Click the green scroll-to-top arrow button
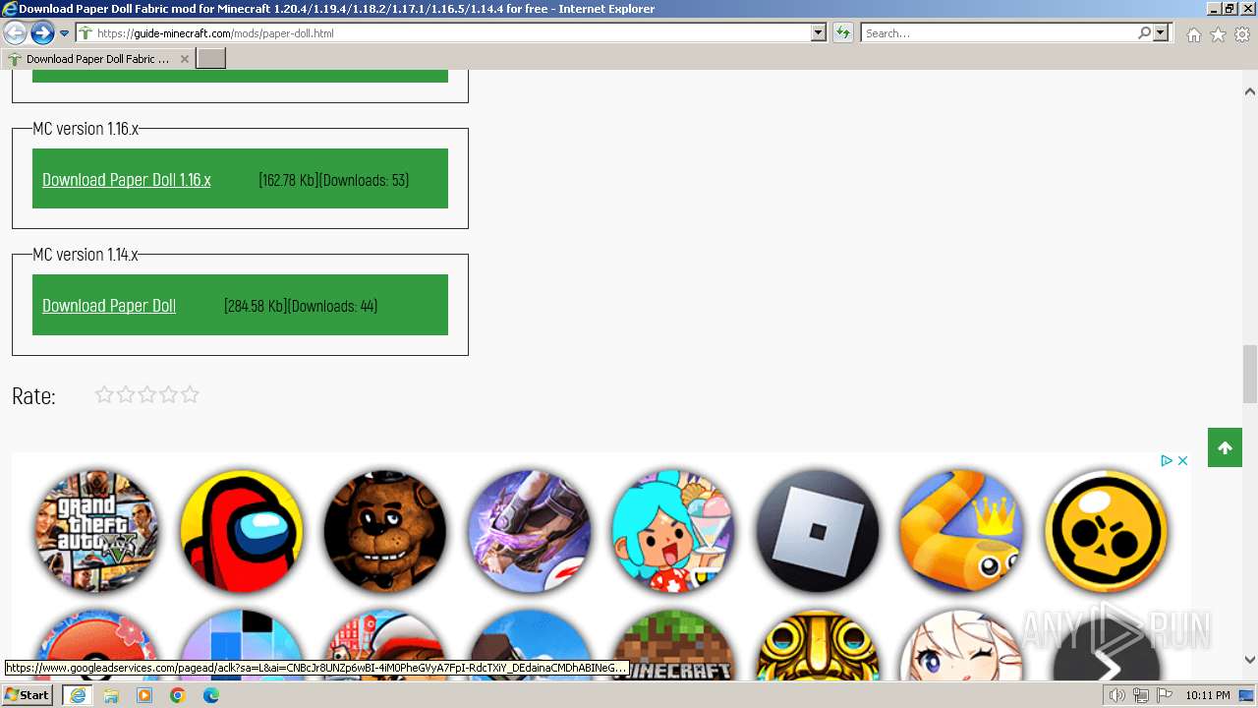This screenshot has height=708, width=1258. coord(1225,447)
